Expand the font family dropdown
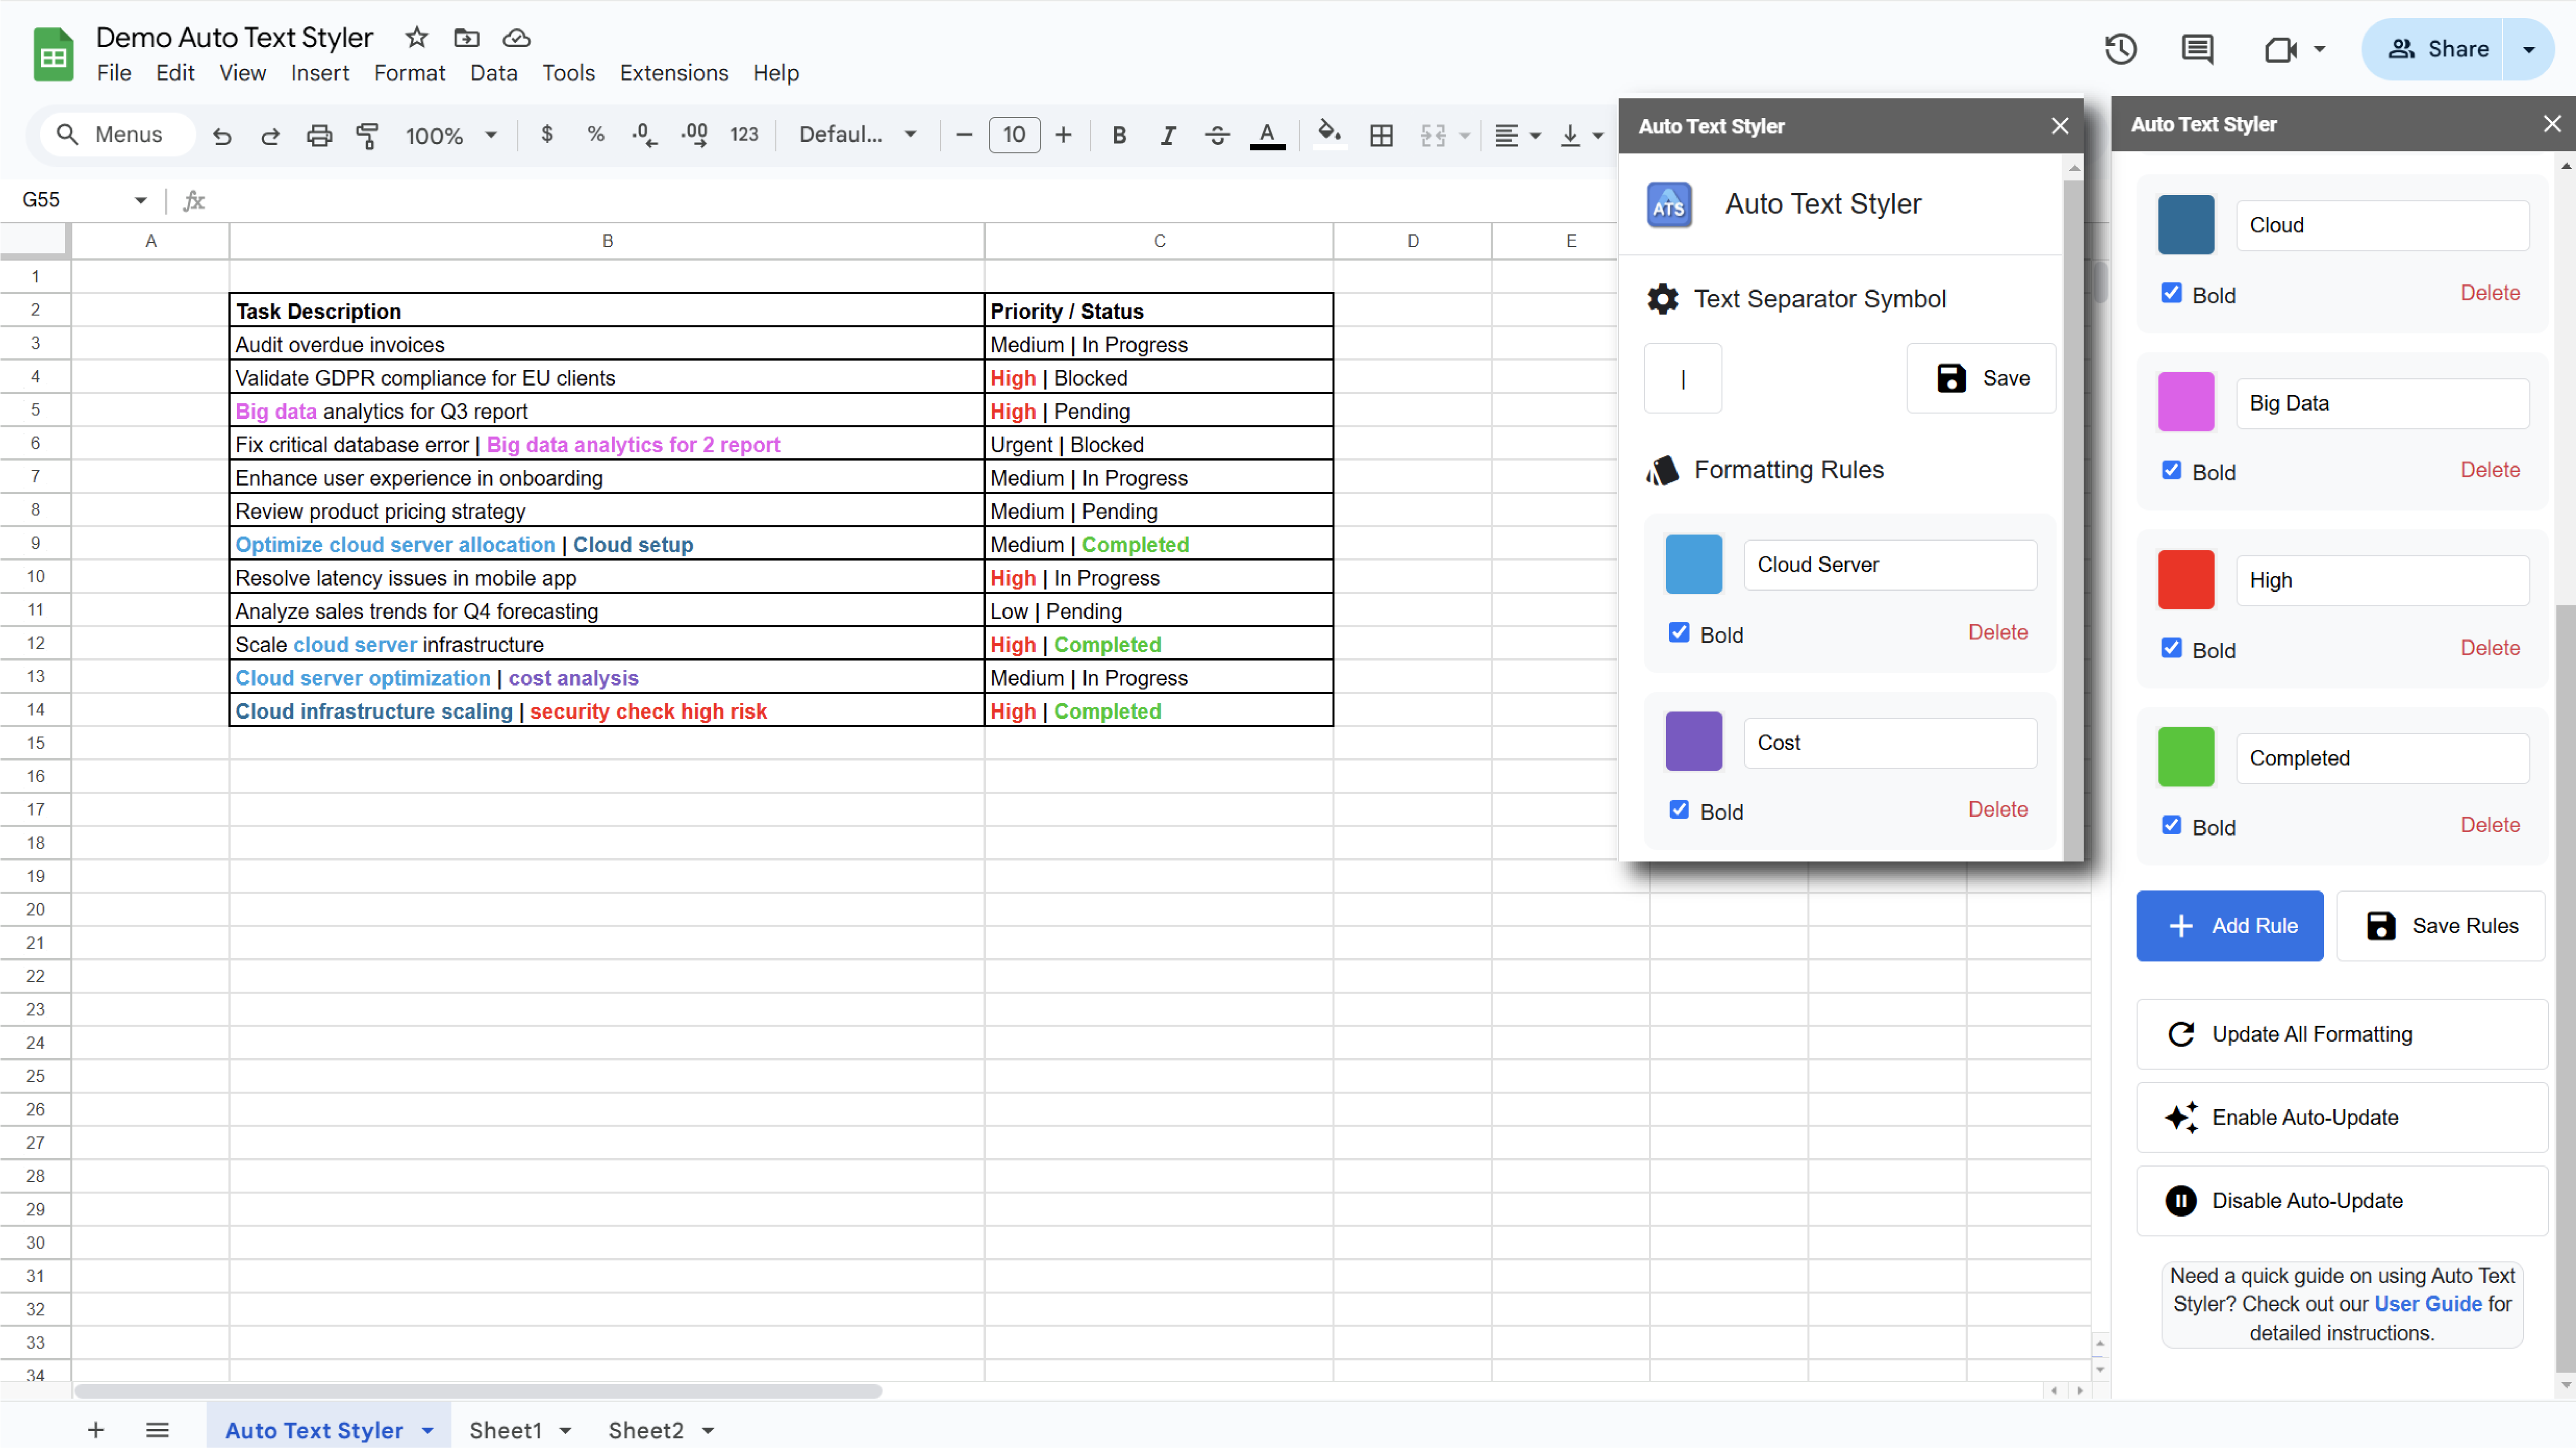The height and width of the screenshot is (1448, 2576). pos(857,135)
